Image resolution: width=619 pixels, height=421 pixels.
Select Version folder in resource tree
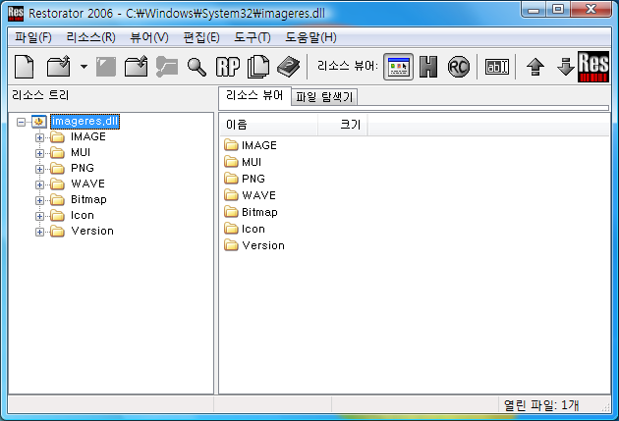tap(92, 232)
